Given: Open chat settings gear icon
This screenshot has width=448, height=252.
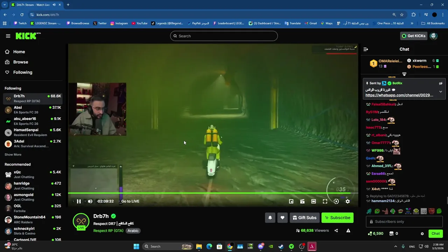Looking at the screenshot, I should click(x=422, y=233).
